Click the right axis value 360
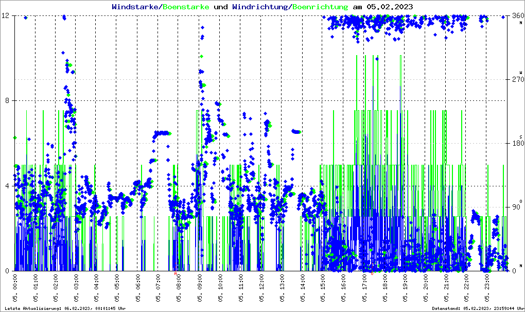This screenshot has width=525, height=312. coord(517,15)
